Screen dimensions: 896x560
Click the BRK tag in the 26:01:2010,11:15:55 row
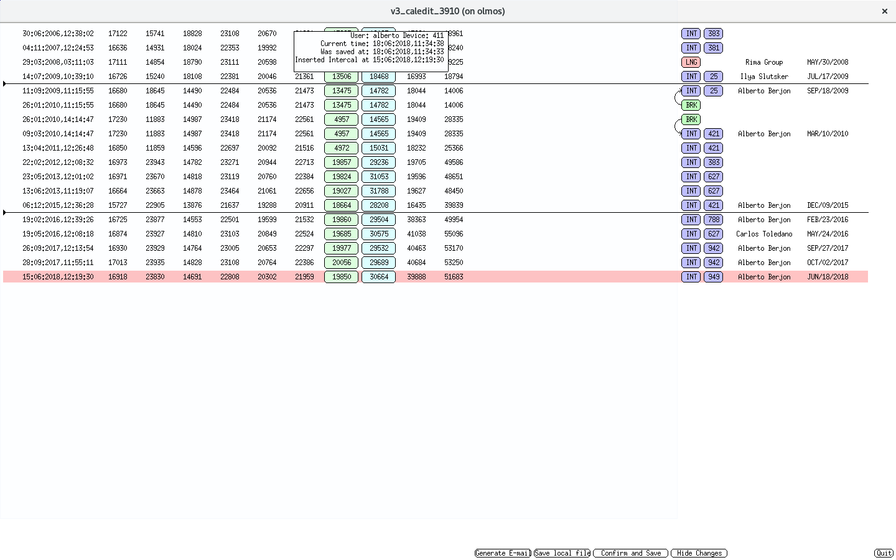click(x=691, y=105)
